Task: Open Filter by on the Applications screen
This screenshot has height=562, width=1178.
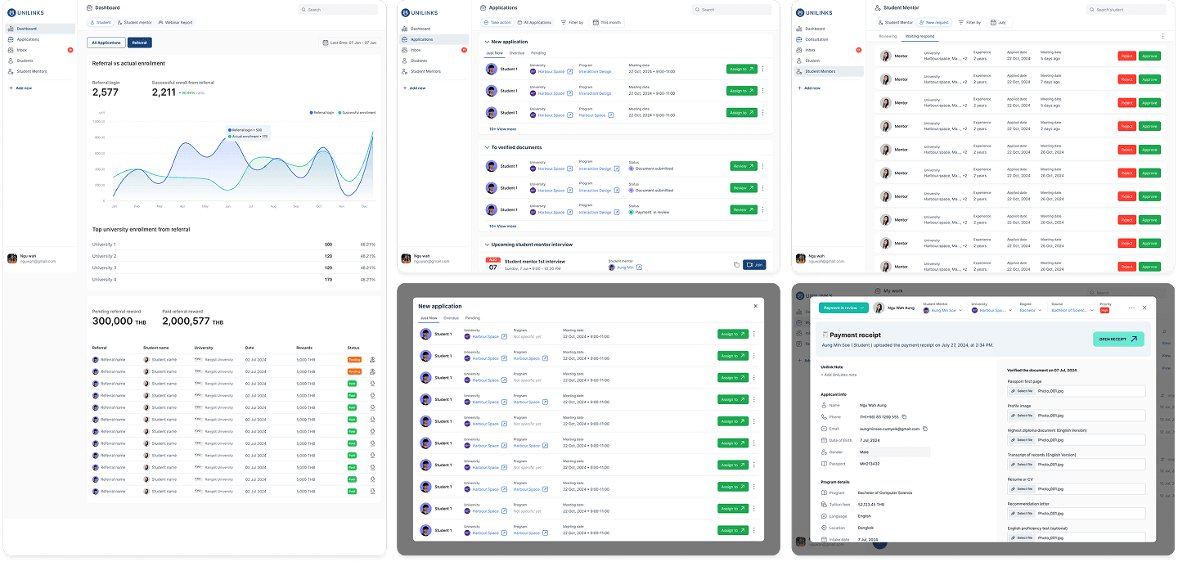Action: [x=572, y=22]
